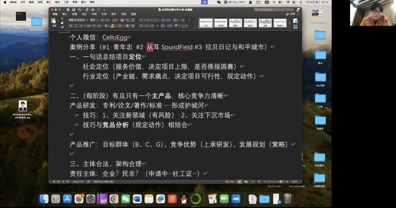
Task: Open Google Chrome from the Dock
Action: [114, 199]
